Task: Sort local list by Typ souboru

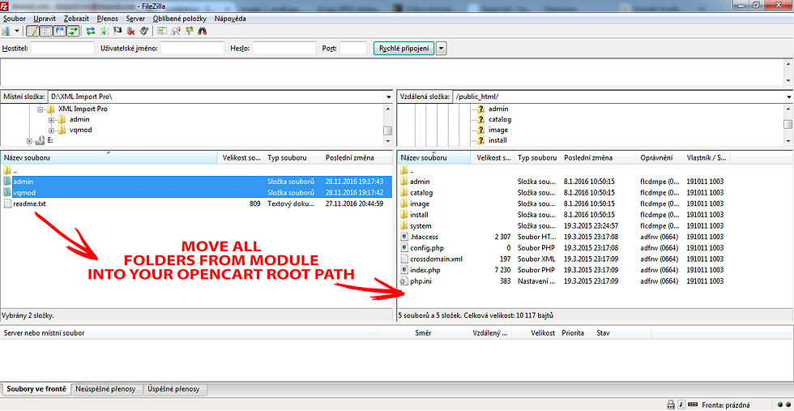Action: pyautogui.click(x=292, y=157)
